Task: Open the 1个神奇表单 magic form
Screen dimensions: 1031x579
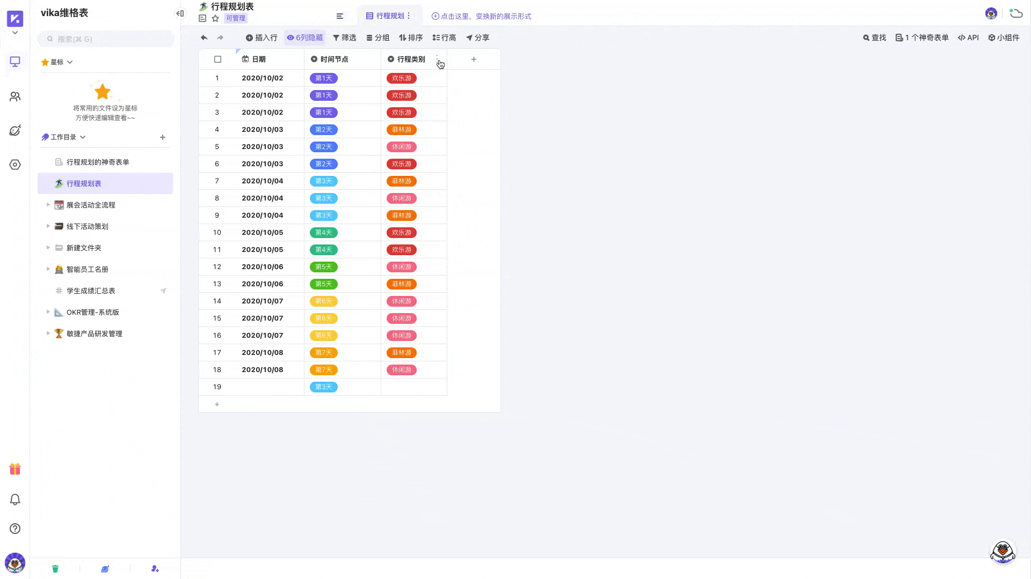Action: pos(921,38)
